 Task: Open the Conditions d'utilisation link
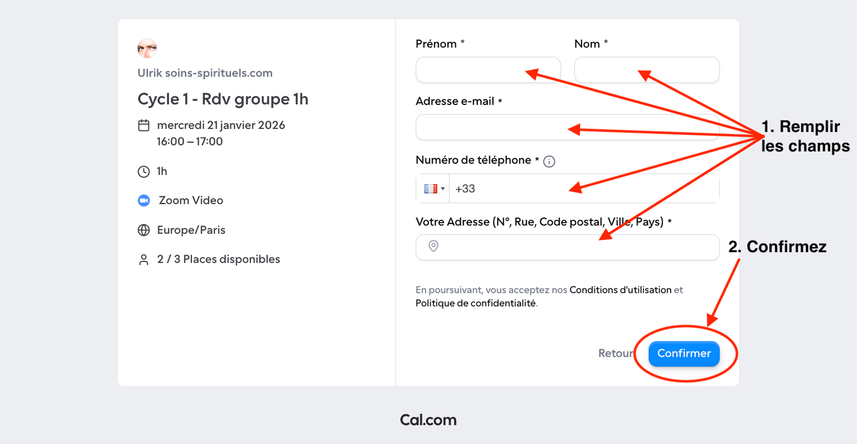[620, 290]
